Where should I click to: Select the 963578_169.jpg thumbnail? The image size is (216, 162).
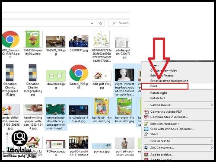pyautogui.click(x=56, y=42)
